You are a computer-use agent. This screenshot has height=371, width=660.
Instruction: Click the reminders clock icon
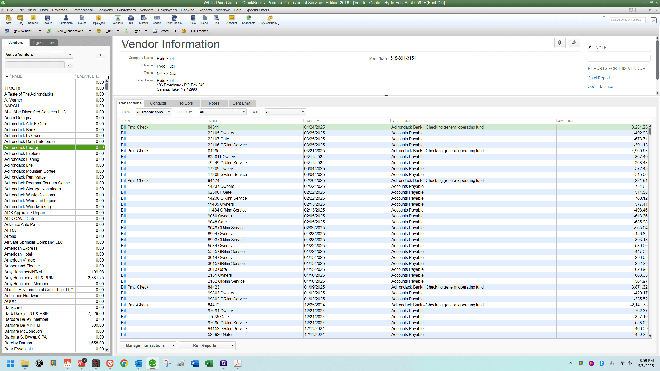point(631,10)
